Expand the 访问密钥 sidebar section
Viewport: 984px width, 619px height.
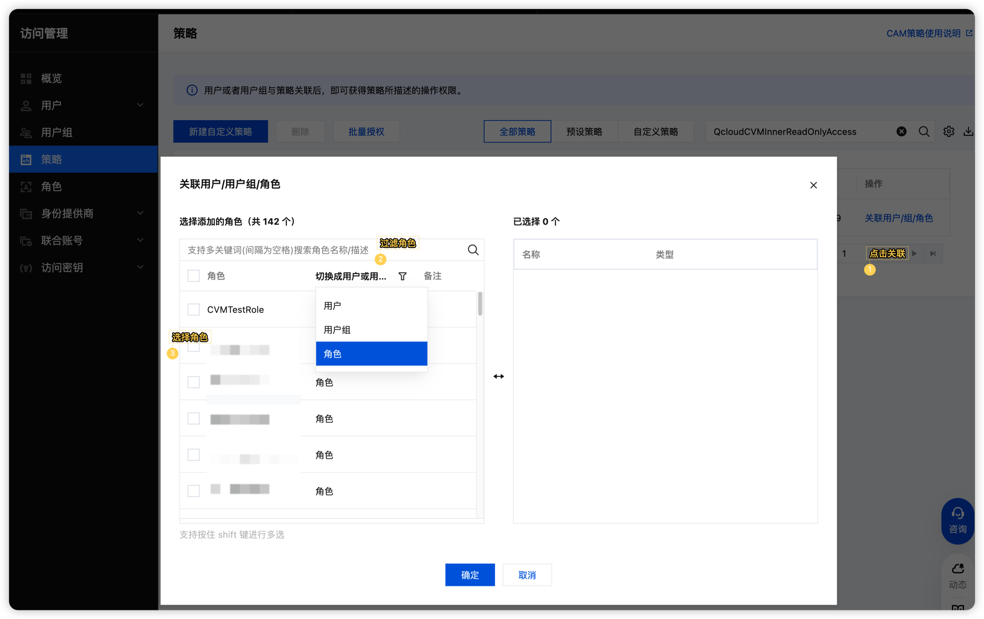140,268
